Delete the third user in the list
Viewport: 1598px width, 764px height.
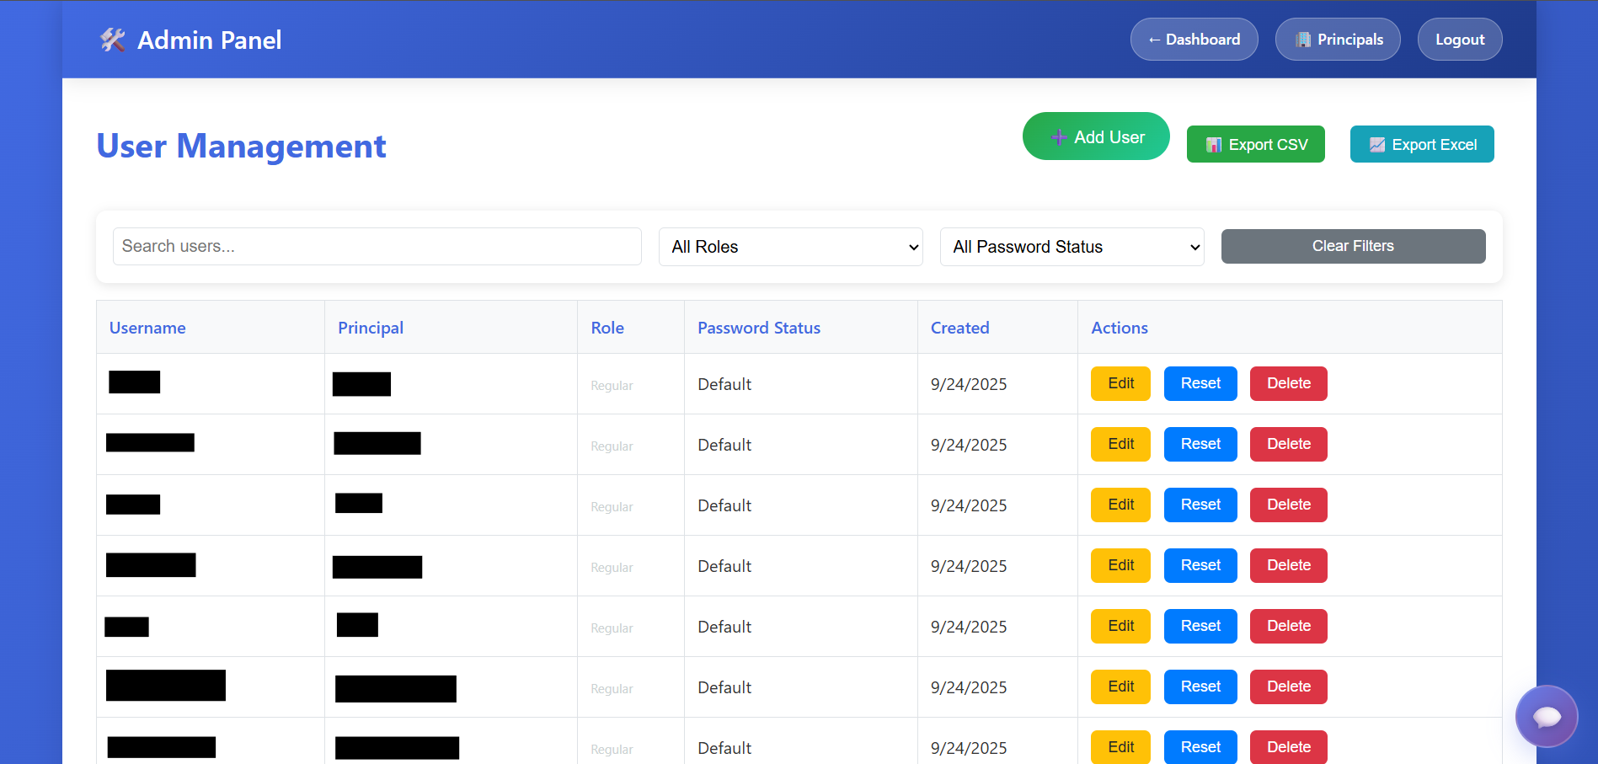[1288, 505]
